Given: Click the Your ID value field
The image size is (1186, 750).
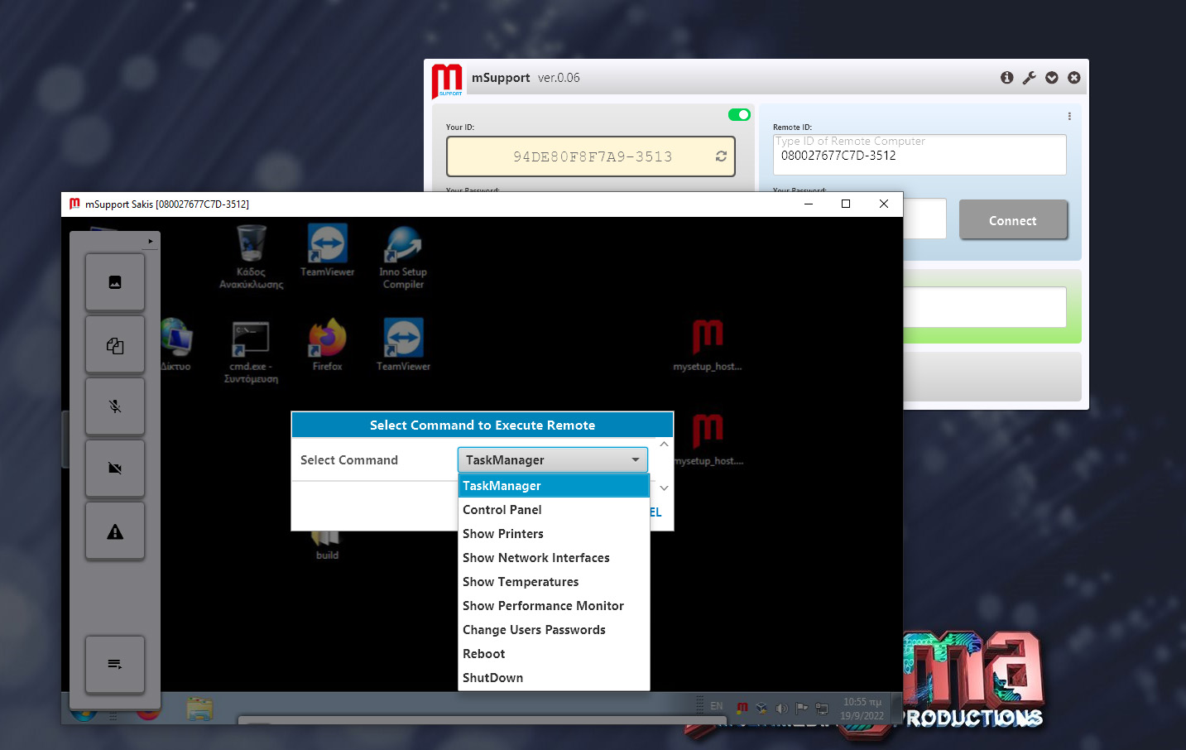Looking at the screenshot, I should (x=591, y=156).
